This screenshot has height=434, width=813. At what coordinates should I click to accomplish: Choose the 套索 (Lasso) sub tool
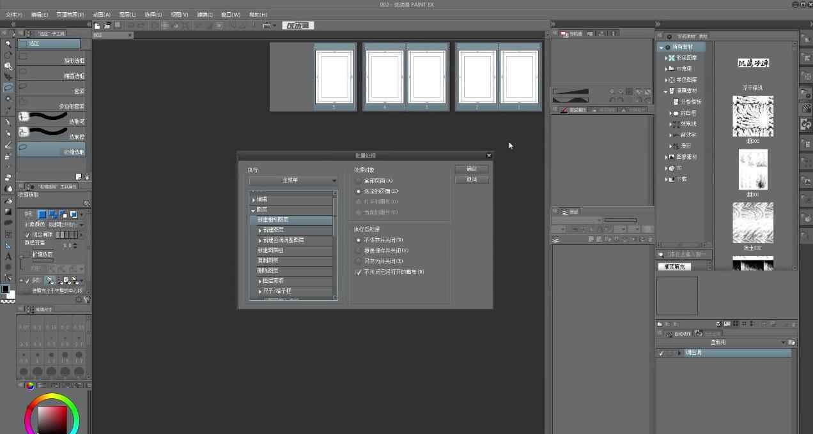[51, 91]
